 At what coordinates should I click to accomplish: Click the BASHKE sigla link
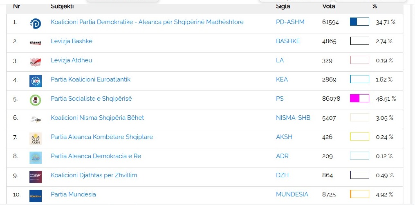(288, 41)
